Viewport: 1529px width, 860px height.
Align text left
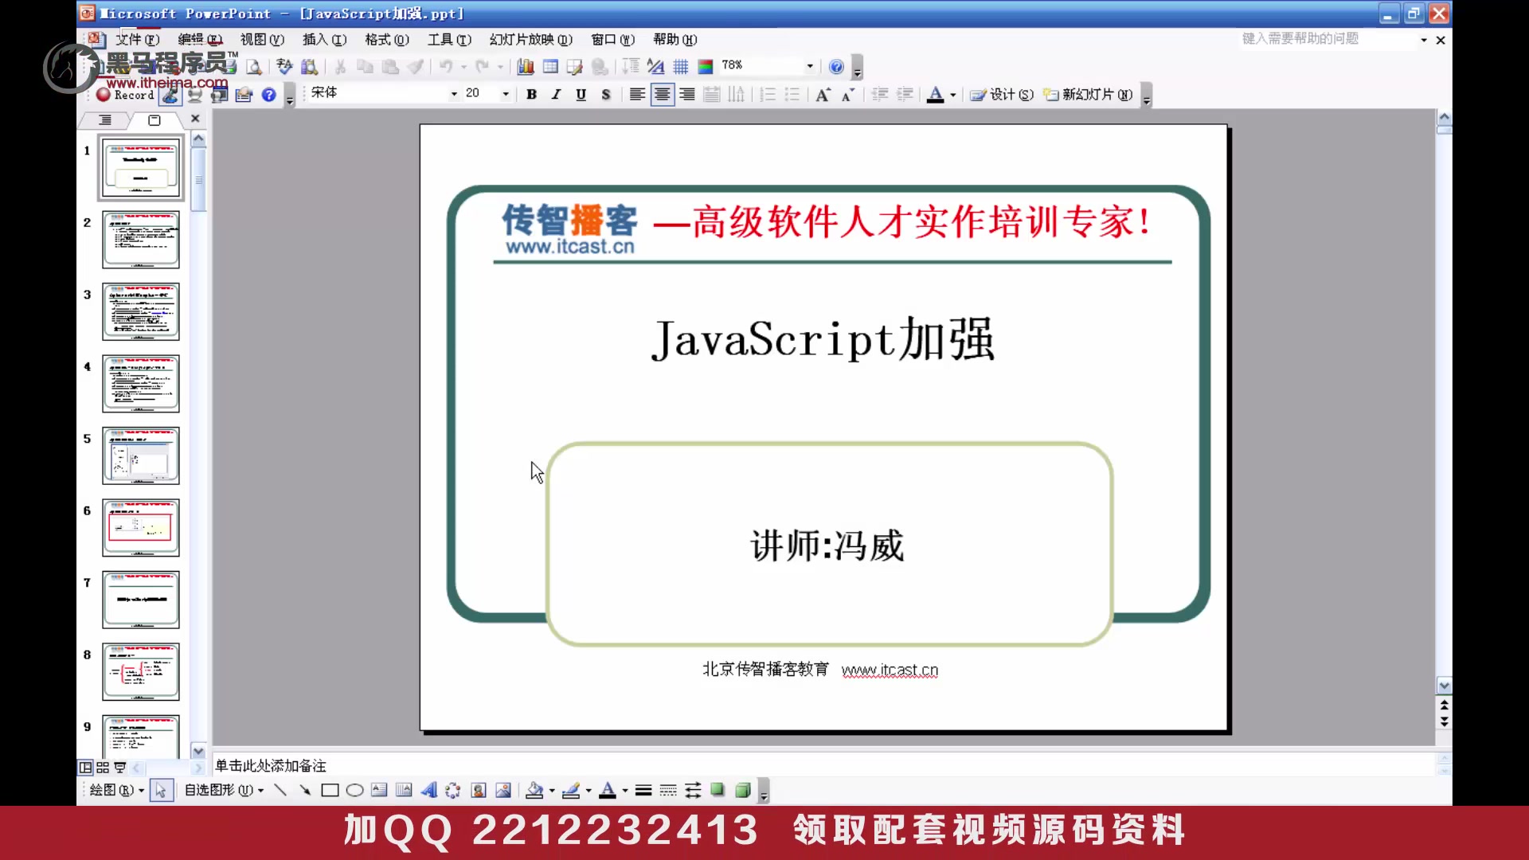(x=637, y=95)
